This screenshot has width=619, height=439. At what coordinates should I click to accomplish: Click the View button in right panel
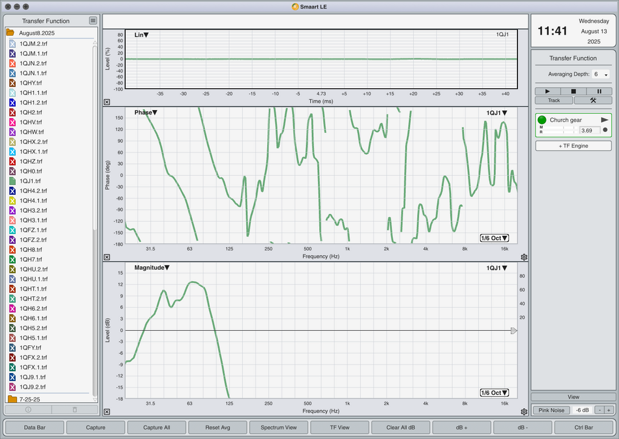[573, 397]
